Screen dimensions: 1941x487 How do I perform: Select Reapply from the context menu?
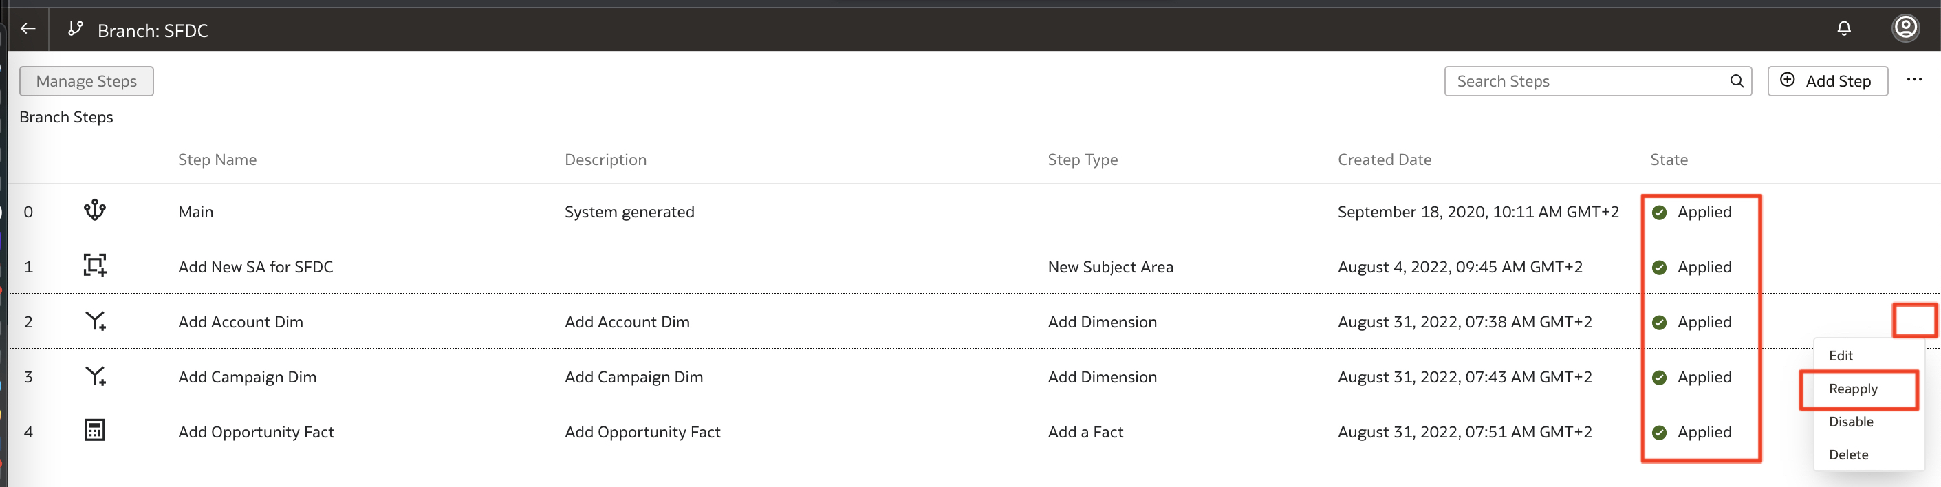[1852, 389]
